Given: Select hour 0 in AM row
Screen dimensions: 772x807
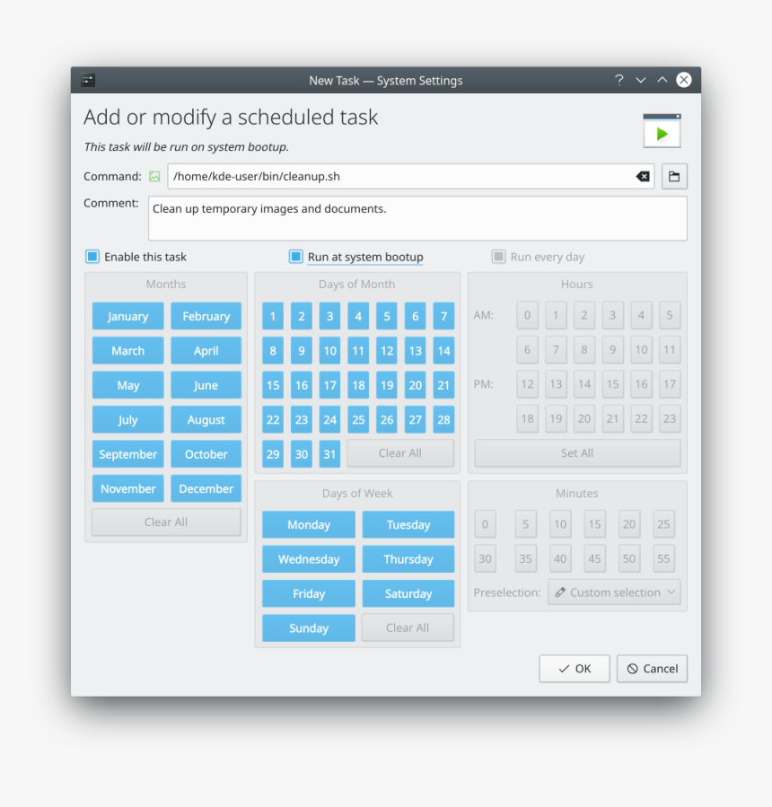Looking at the screenshot, I should click(528, 315).
